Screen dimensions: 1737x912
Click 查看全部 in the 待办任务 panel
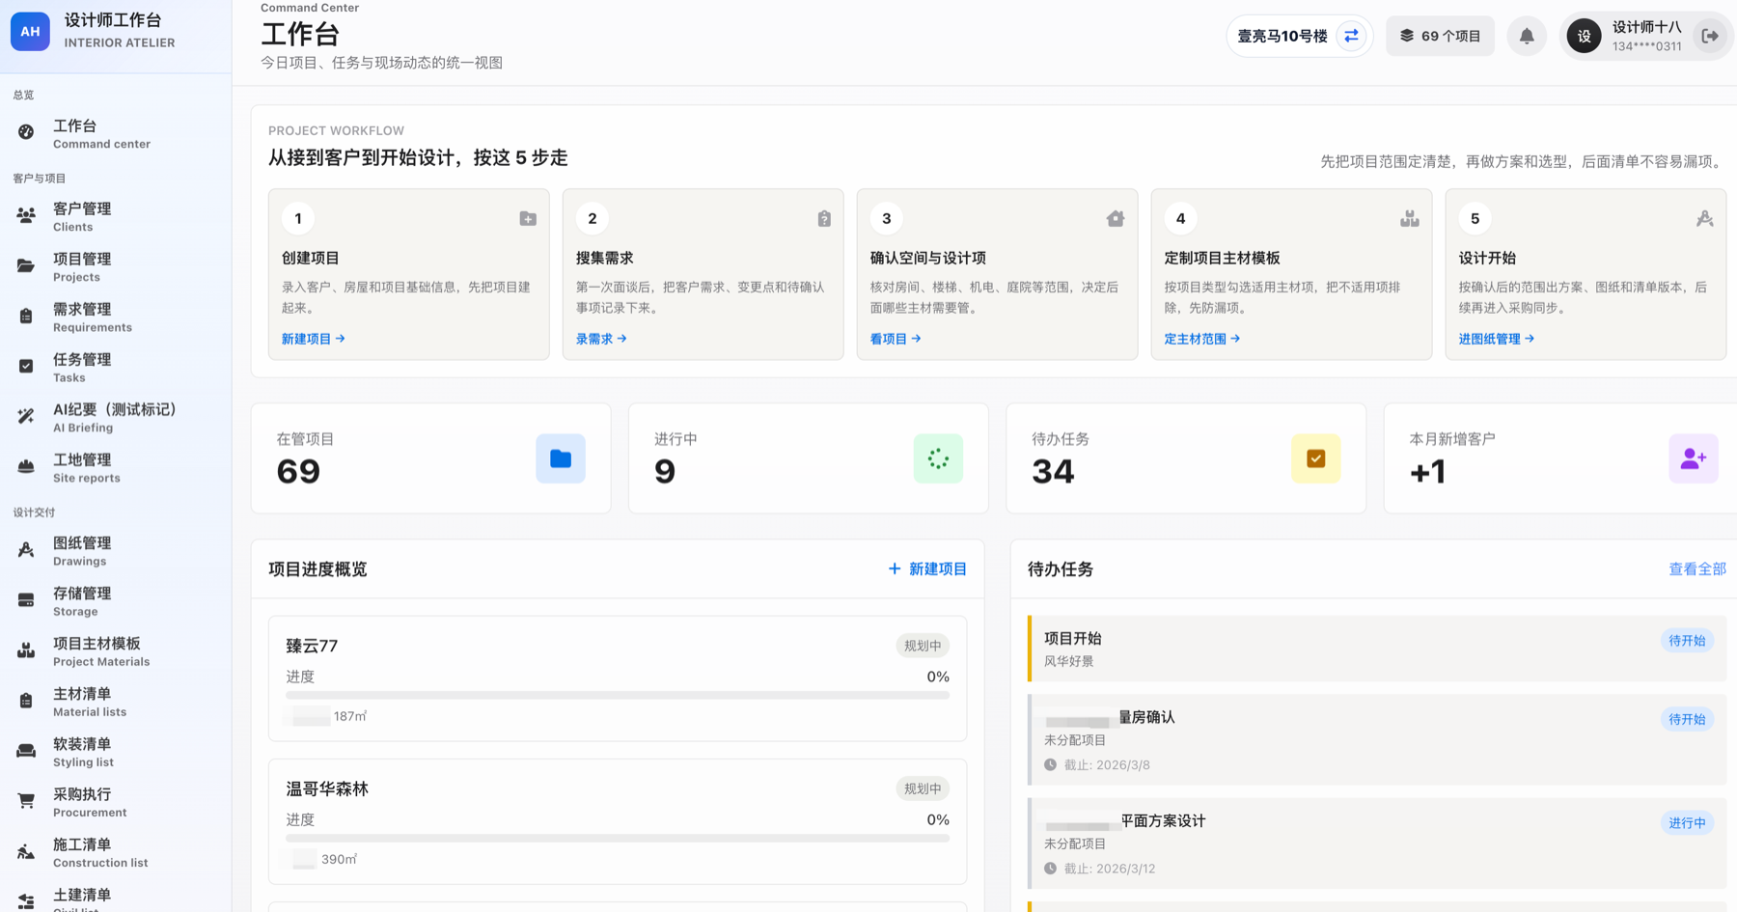[x=1697, y=569]
